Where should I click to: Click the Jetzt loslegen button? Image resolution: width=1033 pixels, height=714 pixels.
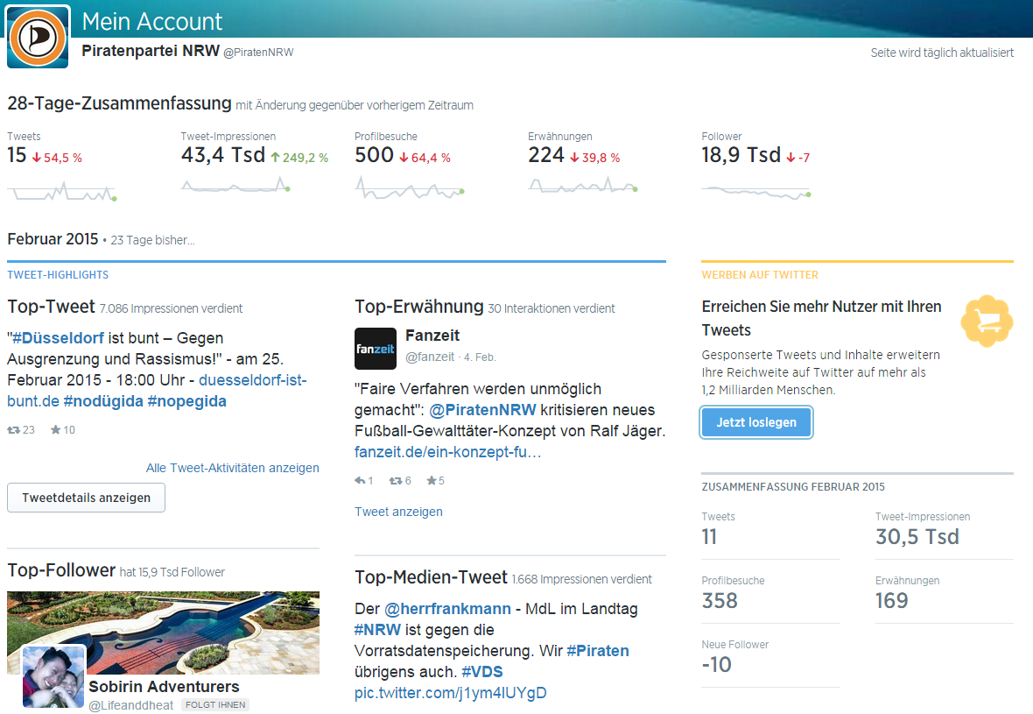[756, 422]
